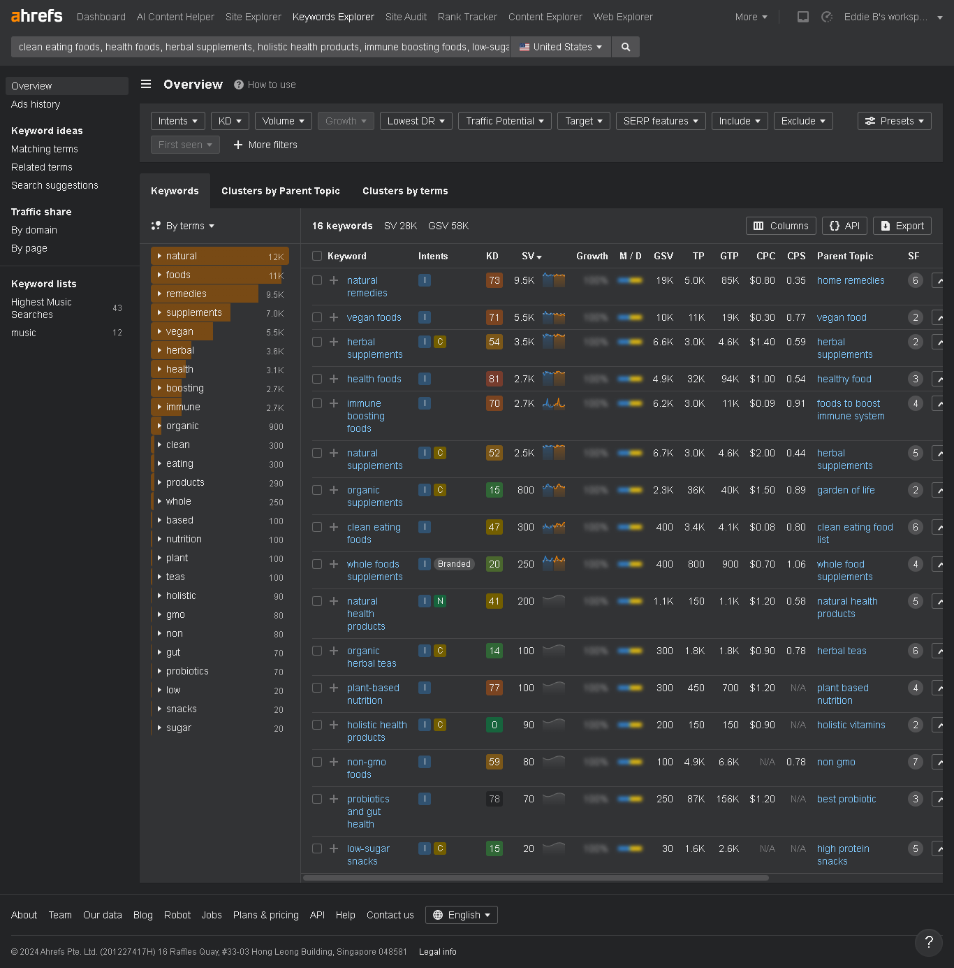
Task: Click the SF count 7 for non-gmo foods
Action: 916,762
